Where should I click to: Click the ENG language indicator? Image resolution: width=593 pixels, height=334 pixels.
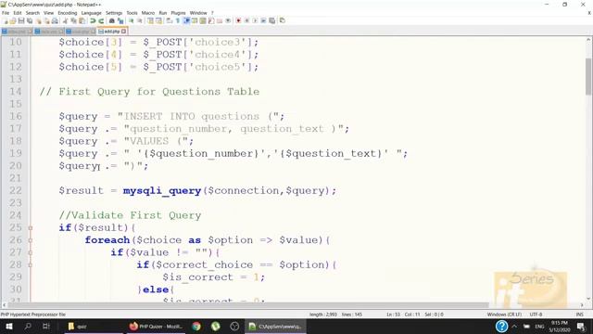tap(539, 326)
